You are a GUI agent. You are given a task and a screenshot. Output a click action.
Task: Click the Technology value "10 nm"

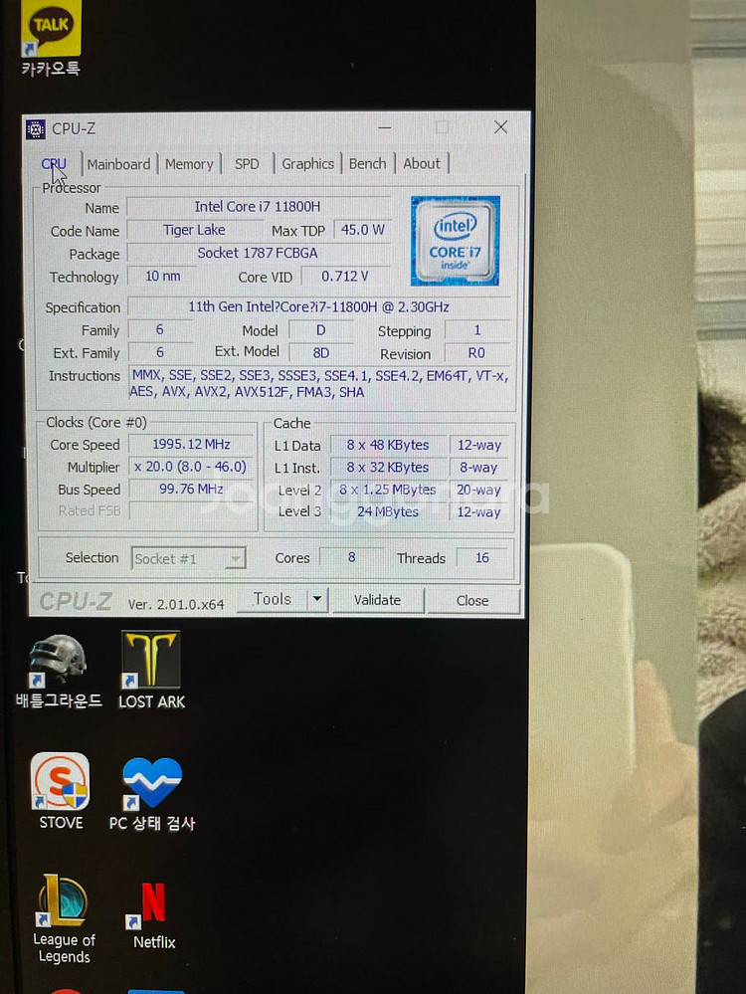point(163,277)
